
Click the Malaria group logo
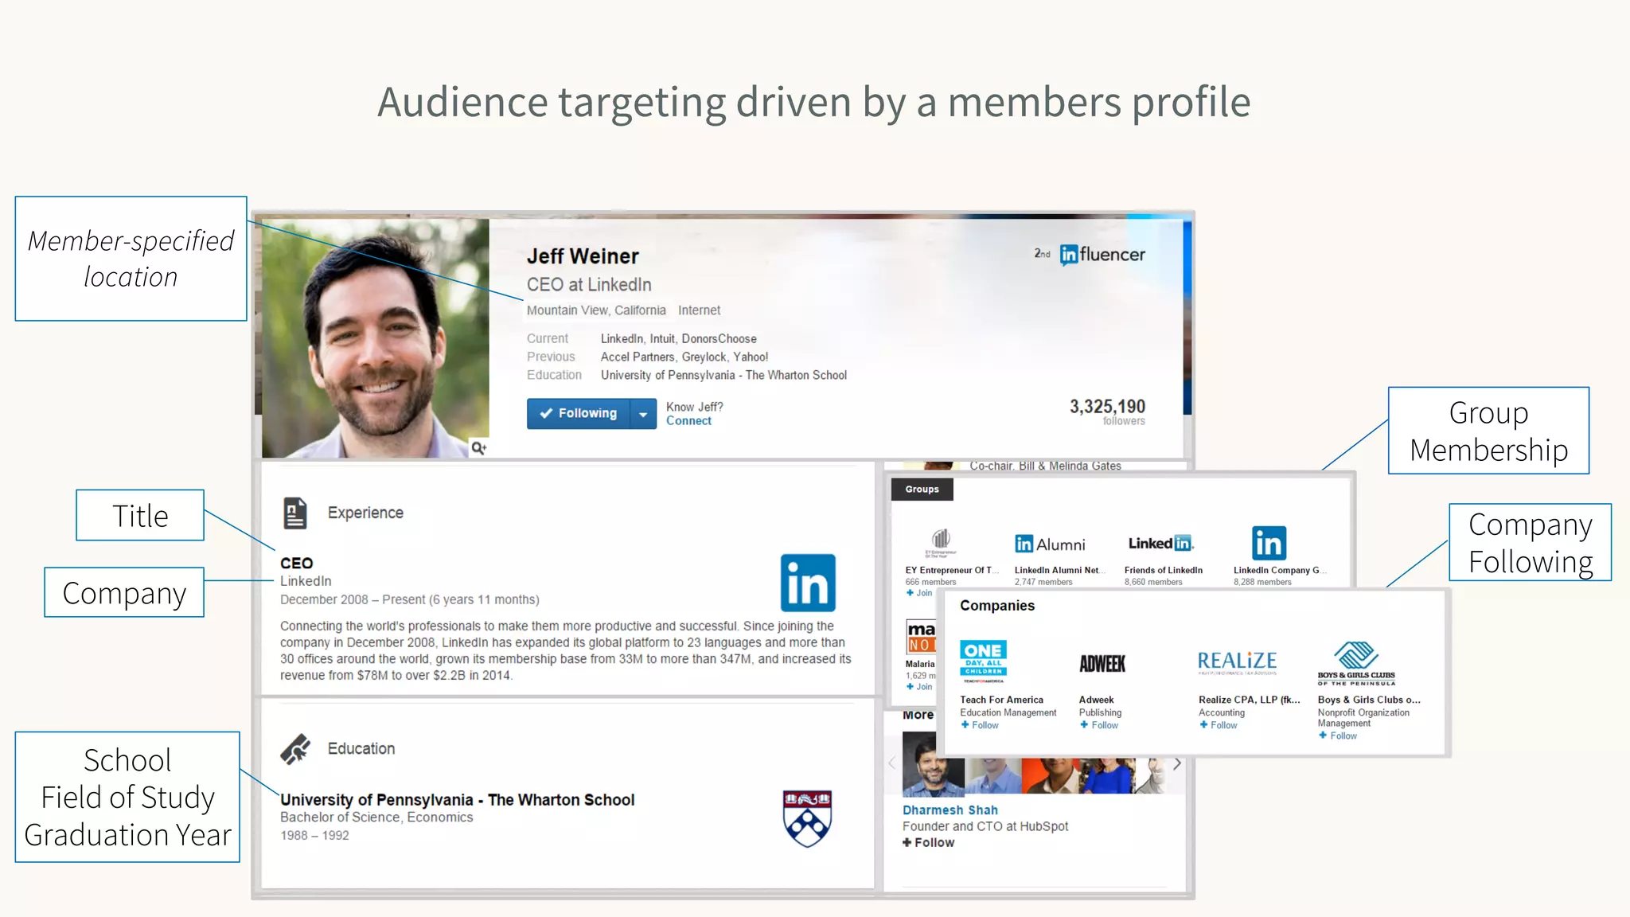(x=922, y=636)
